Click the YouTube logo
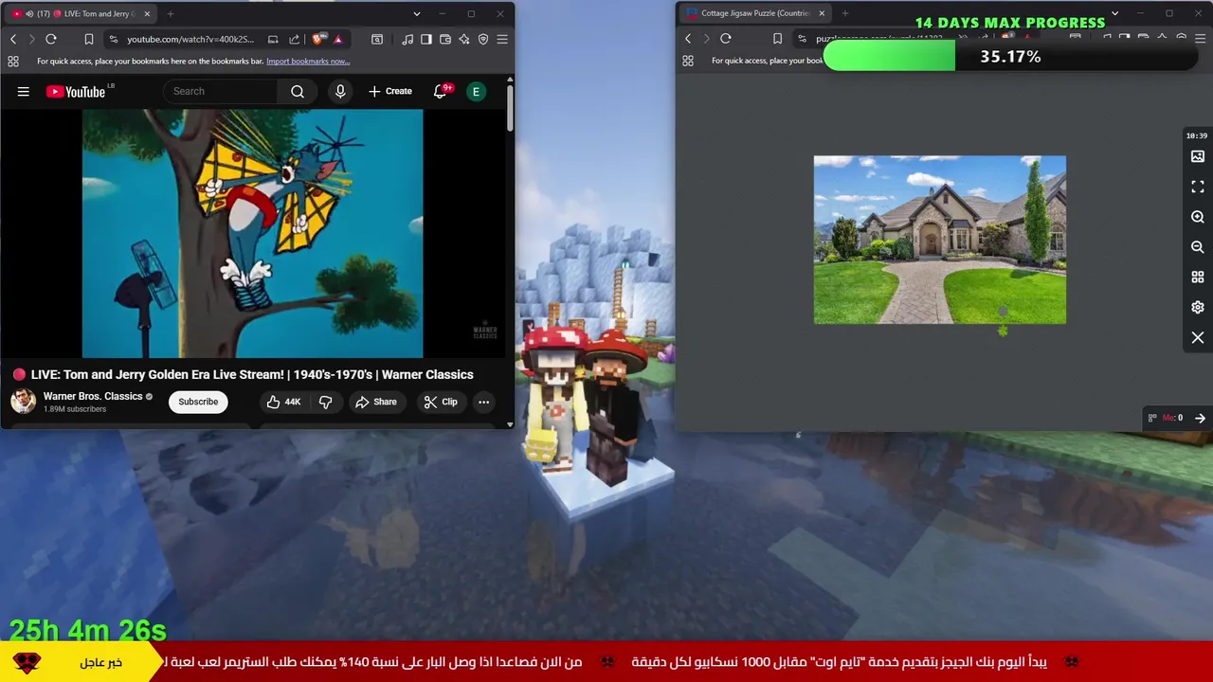 click(76, 92)
